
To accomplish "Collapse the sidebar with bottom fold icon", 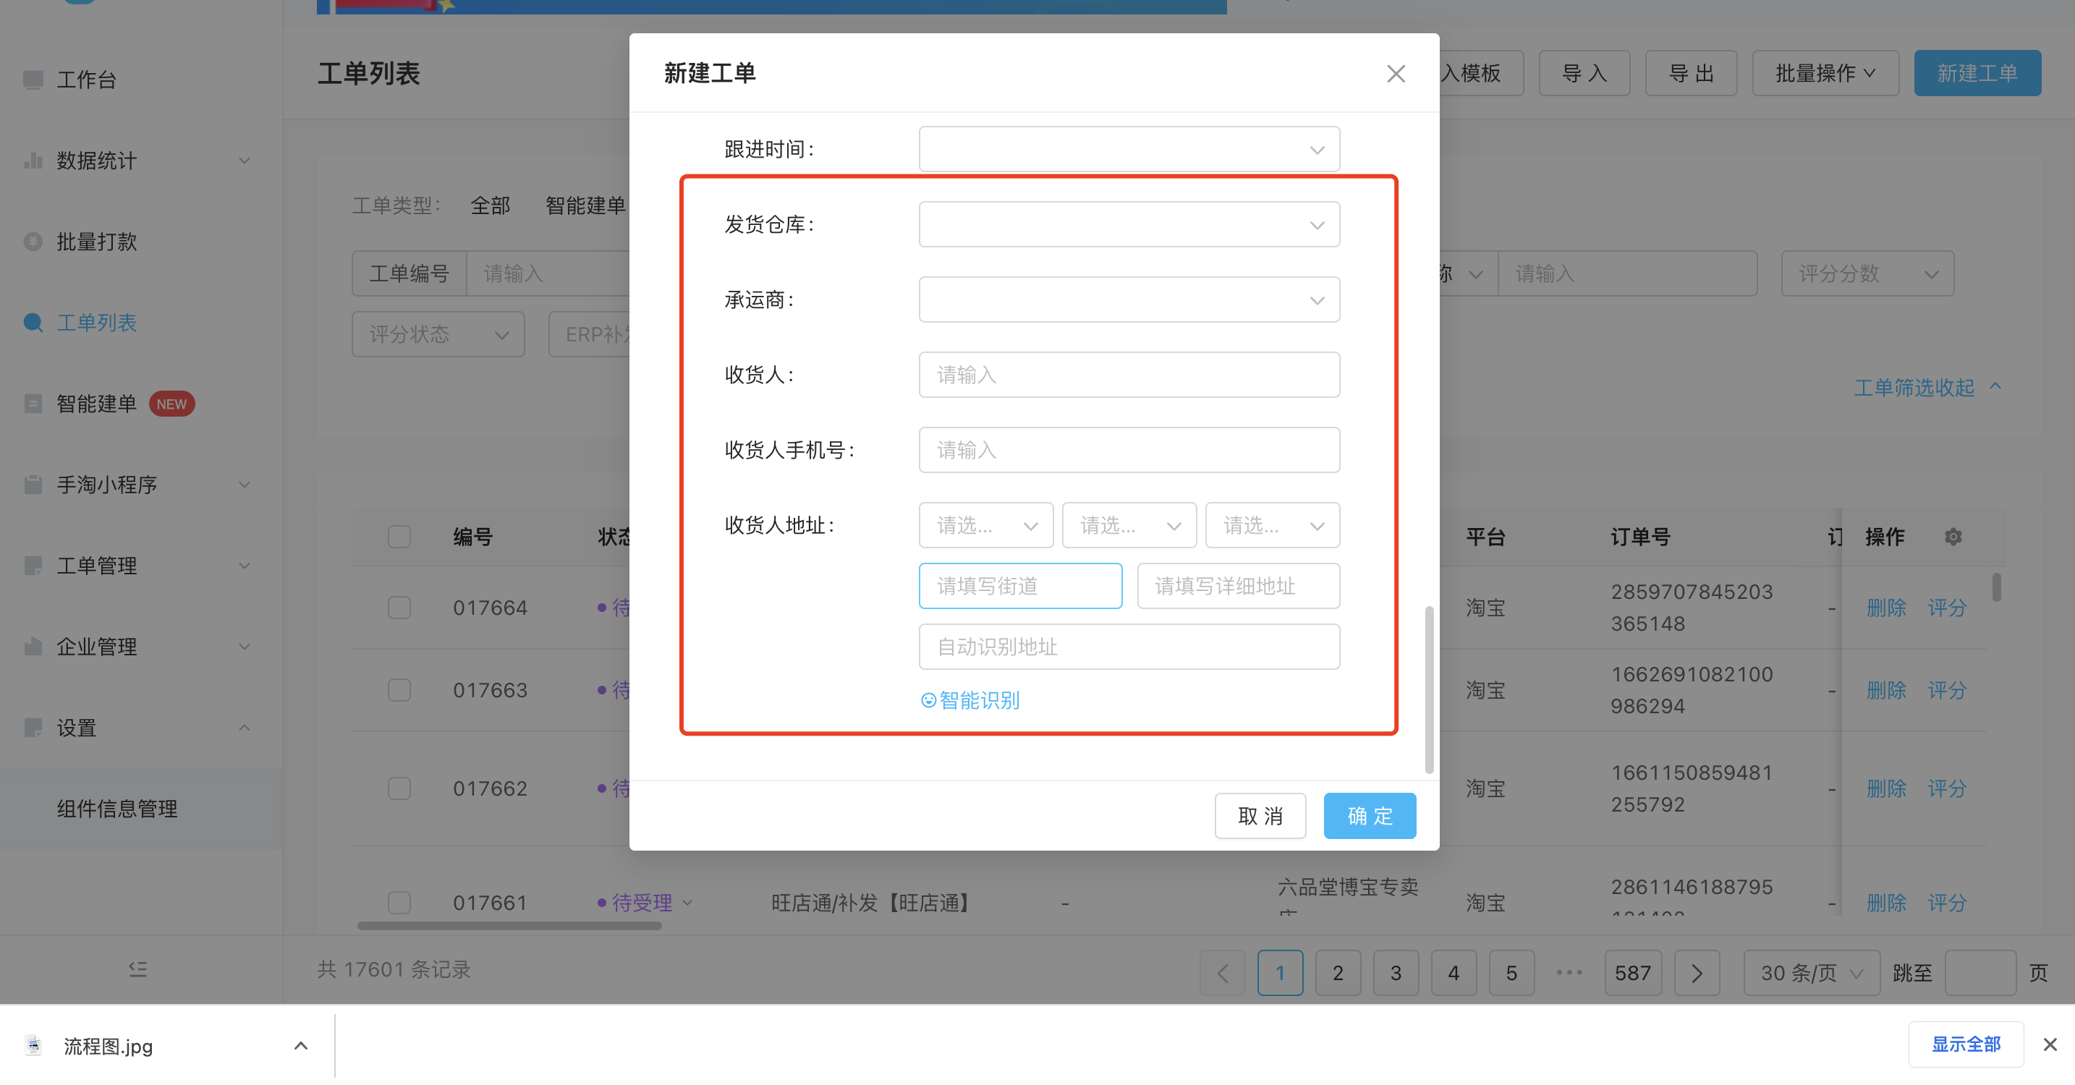I will point(137,969).
